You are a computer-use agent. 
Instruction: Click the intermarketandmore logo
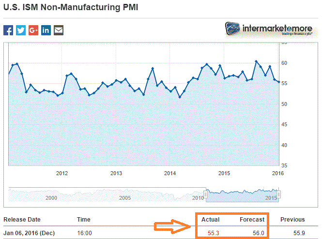click(x=264, y=29)
